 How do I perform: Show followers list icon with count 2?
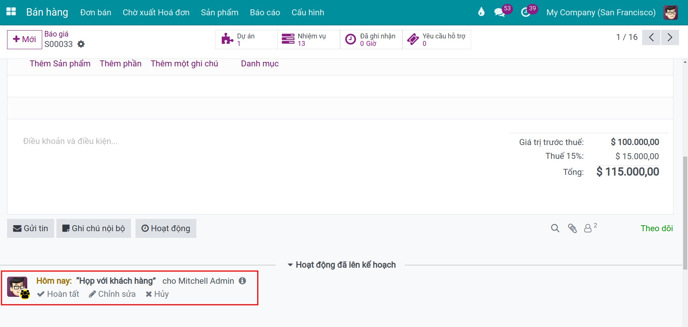click(x=590, y=227)
